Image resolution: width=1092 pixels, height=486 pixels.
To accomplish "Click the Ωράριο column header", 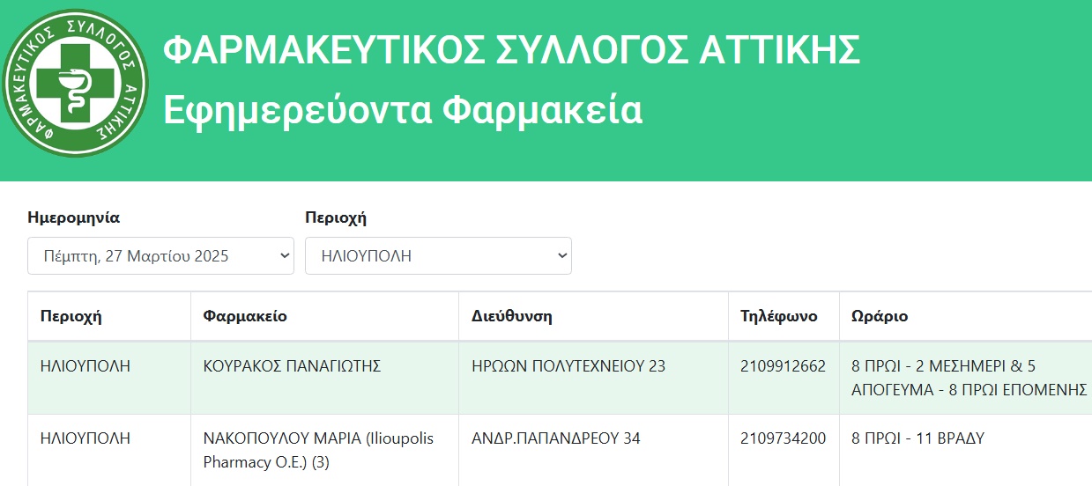I will pyautogui.click(x=880, y=316).
